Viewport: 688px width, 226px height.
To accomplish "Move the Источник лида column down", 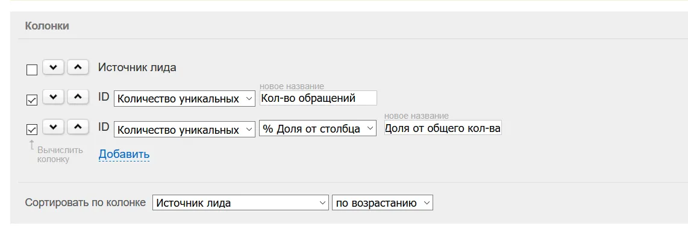I will pos(54,67).
